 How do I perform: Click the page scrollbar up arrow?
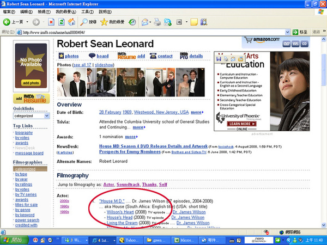[x=324, y=39]
